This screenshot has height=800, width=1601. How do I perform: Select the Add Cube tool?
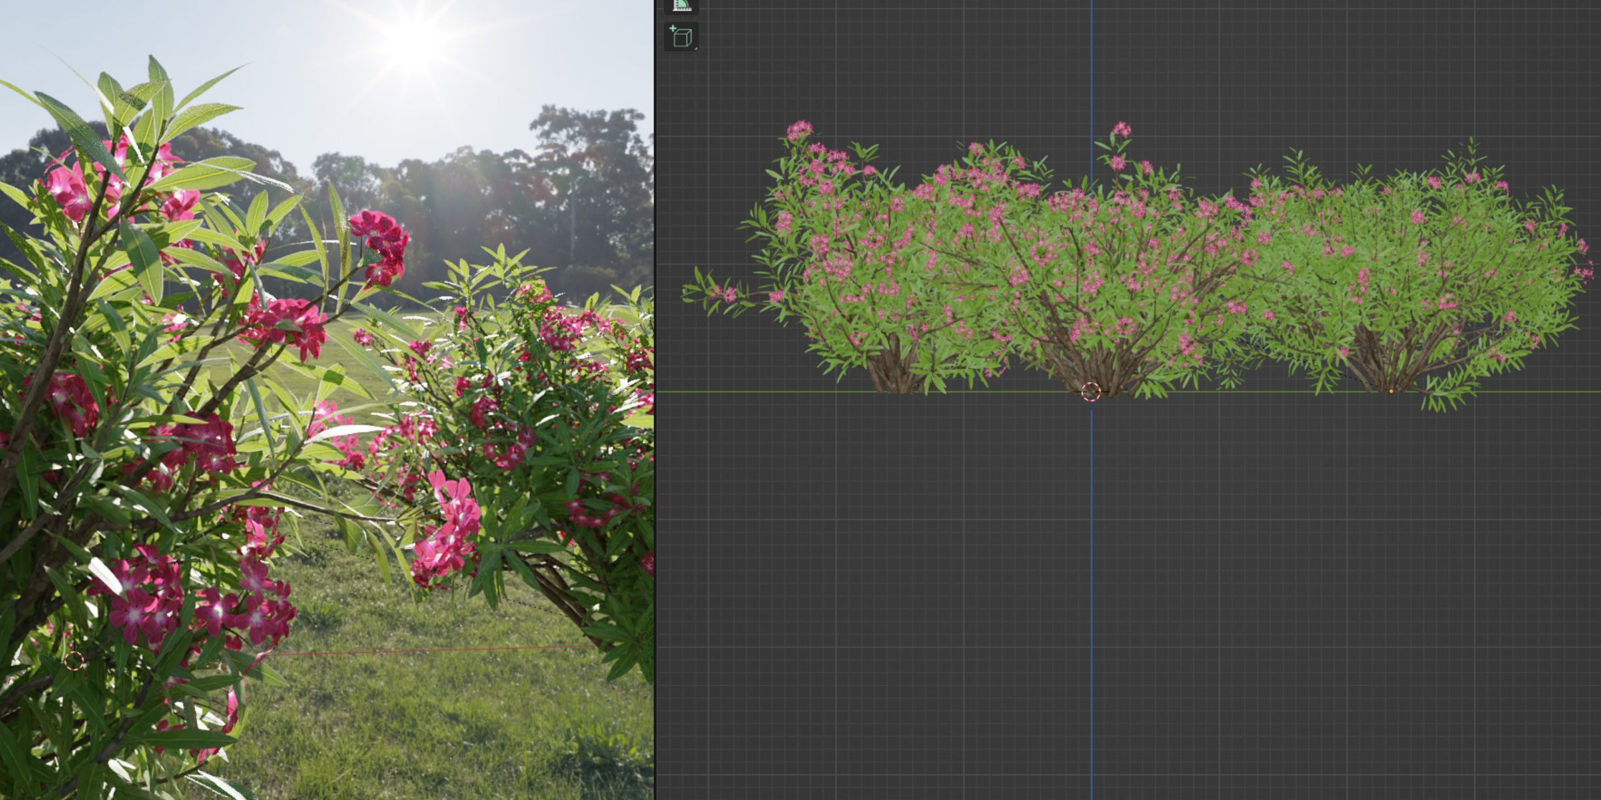(x=681, y=37)
